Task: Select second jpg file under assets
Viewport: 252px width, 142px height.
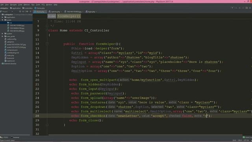Action: coord(16,28)
